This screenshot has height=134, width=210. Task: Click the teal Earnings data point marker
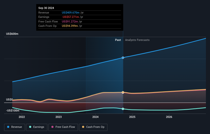[123, 109]
